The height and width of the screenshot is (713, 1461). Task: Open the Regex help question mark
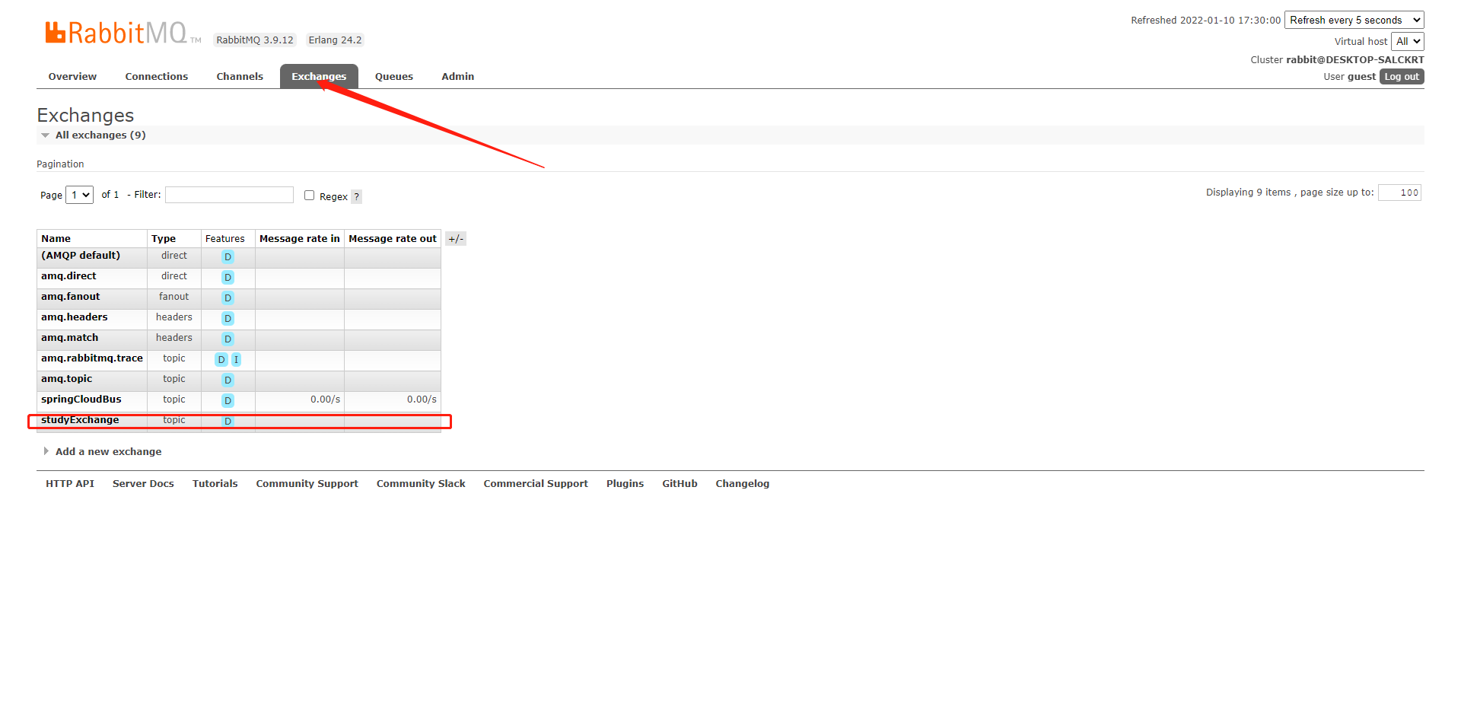click(x=356, y=196)
